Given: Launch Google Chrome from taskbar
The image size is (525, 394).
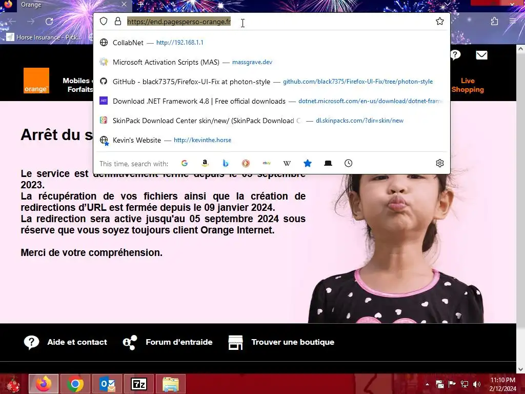Looking at the screenshot, I should pyautogui.click(x=75, y=384).
